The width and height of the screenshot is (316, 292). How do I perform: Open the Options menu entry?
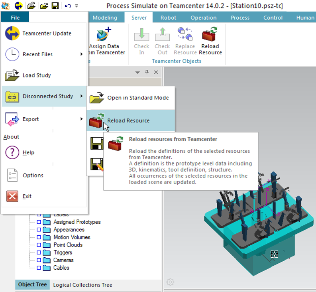tap(33, 175)
